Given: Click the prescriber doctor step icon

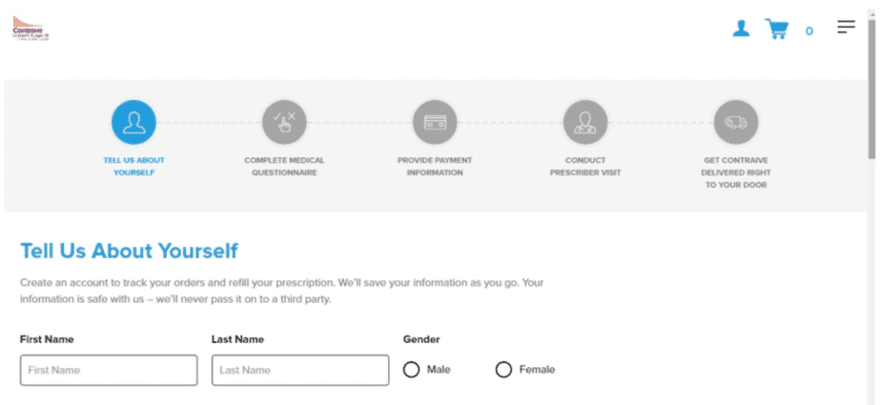Looking at the screenshot, I should tap(585, 122).
